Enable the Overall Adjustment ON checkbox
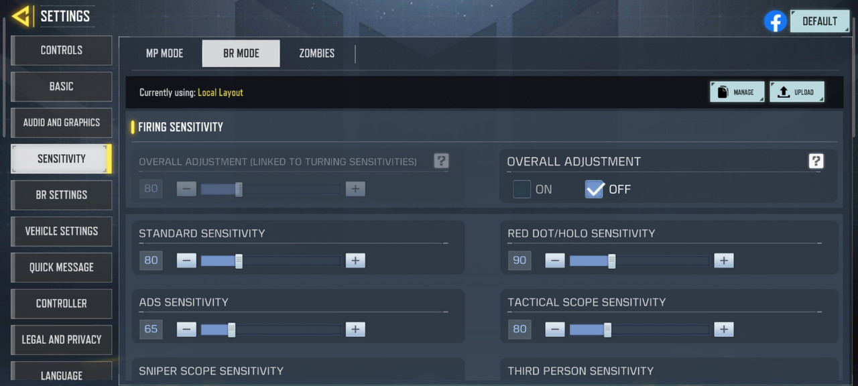 coord(522,190)
